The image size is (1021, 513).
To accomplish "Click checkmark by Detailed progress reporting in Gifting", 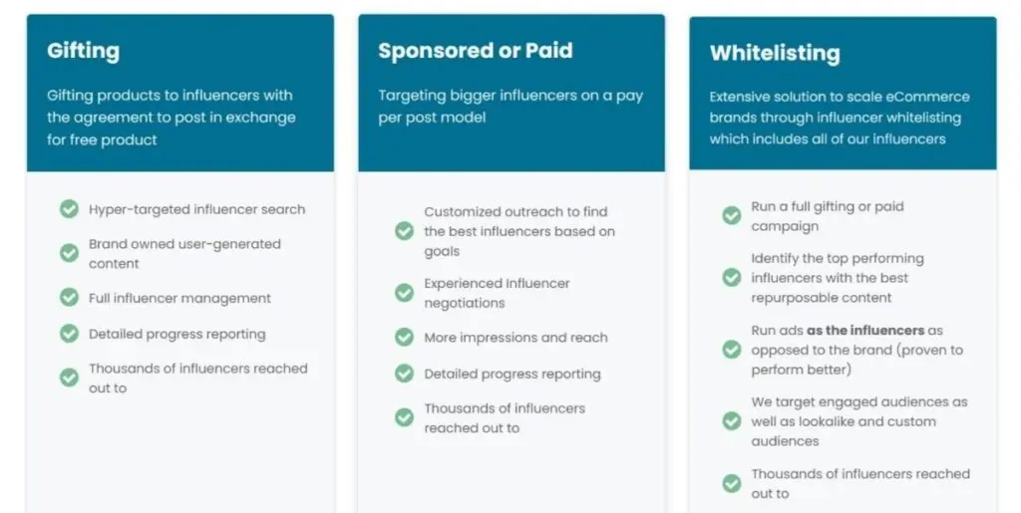I will (69, 334).
